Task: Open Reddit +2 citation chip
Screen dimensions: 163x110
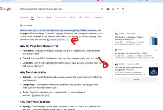Action: (x=39, y=66)
